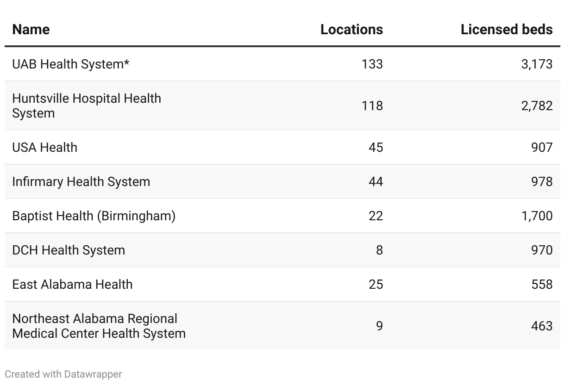Image resolution: width=565 pixels, height=385 pixels.
Task: Click the DCH Health System name
Action: click(x=69, y=250)
